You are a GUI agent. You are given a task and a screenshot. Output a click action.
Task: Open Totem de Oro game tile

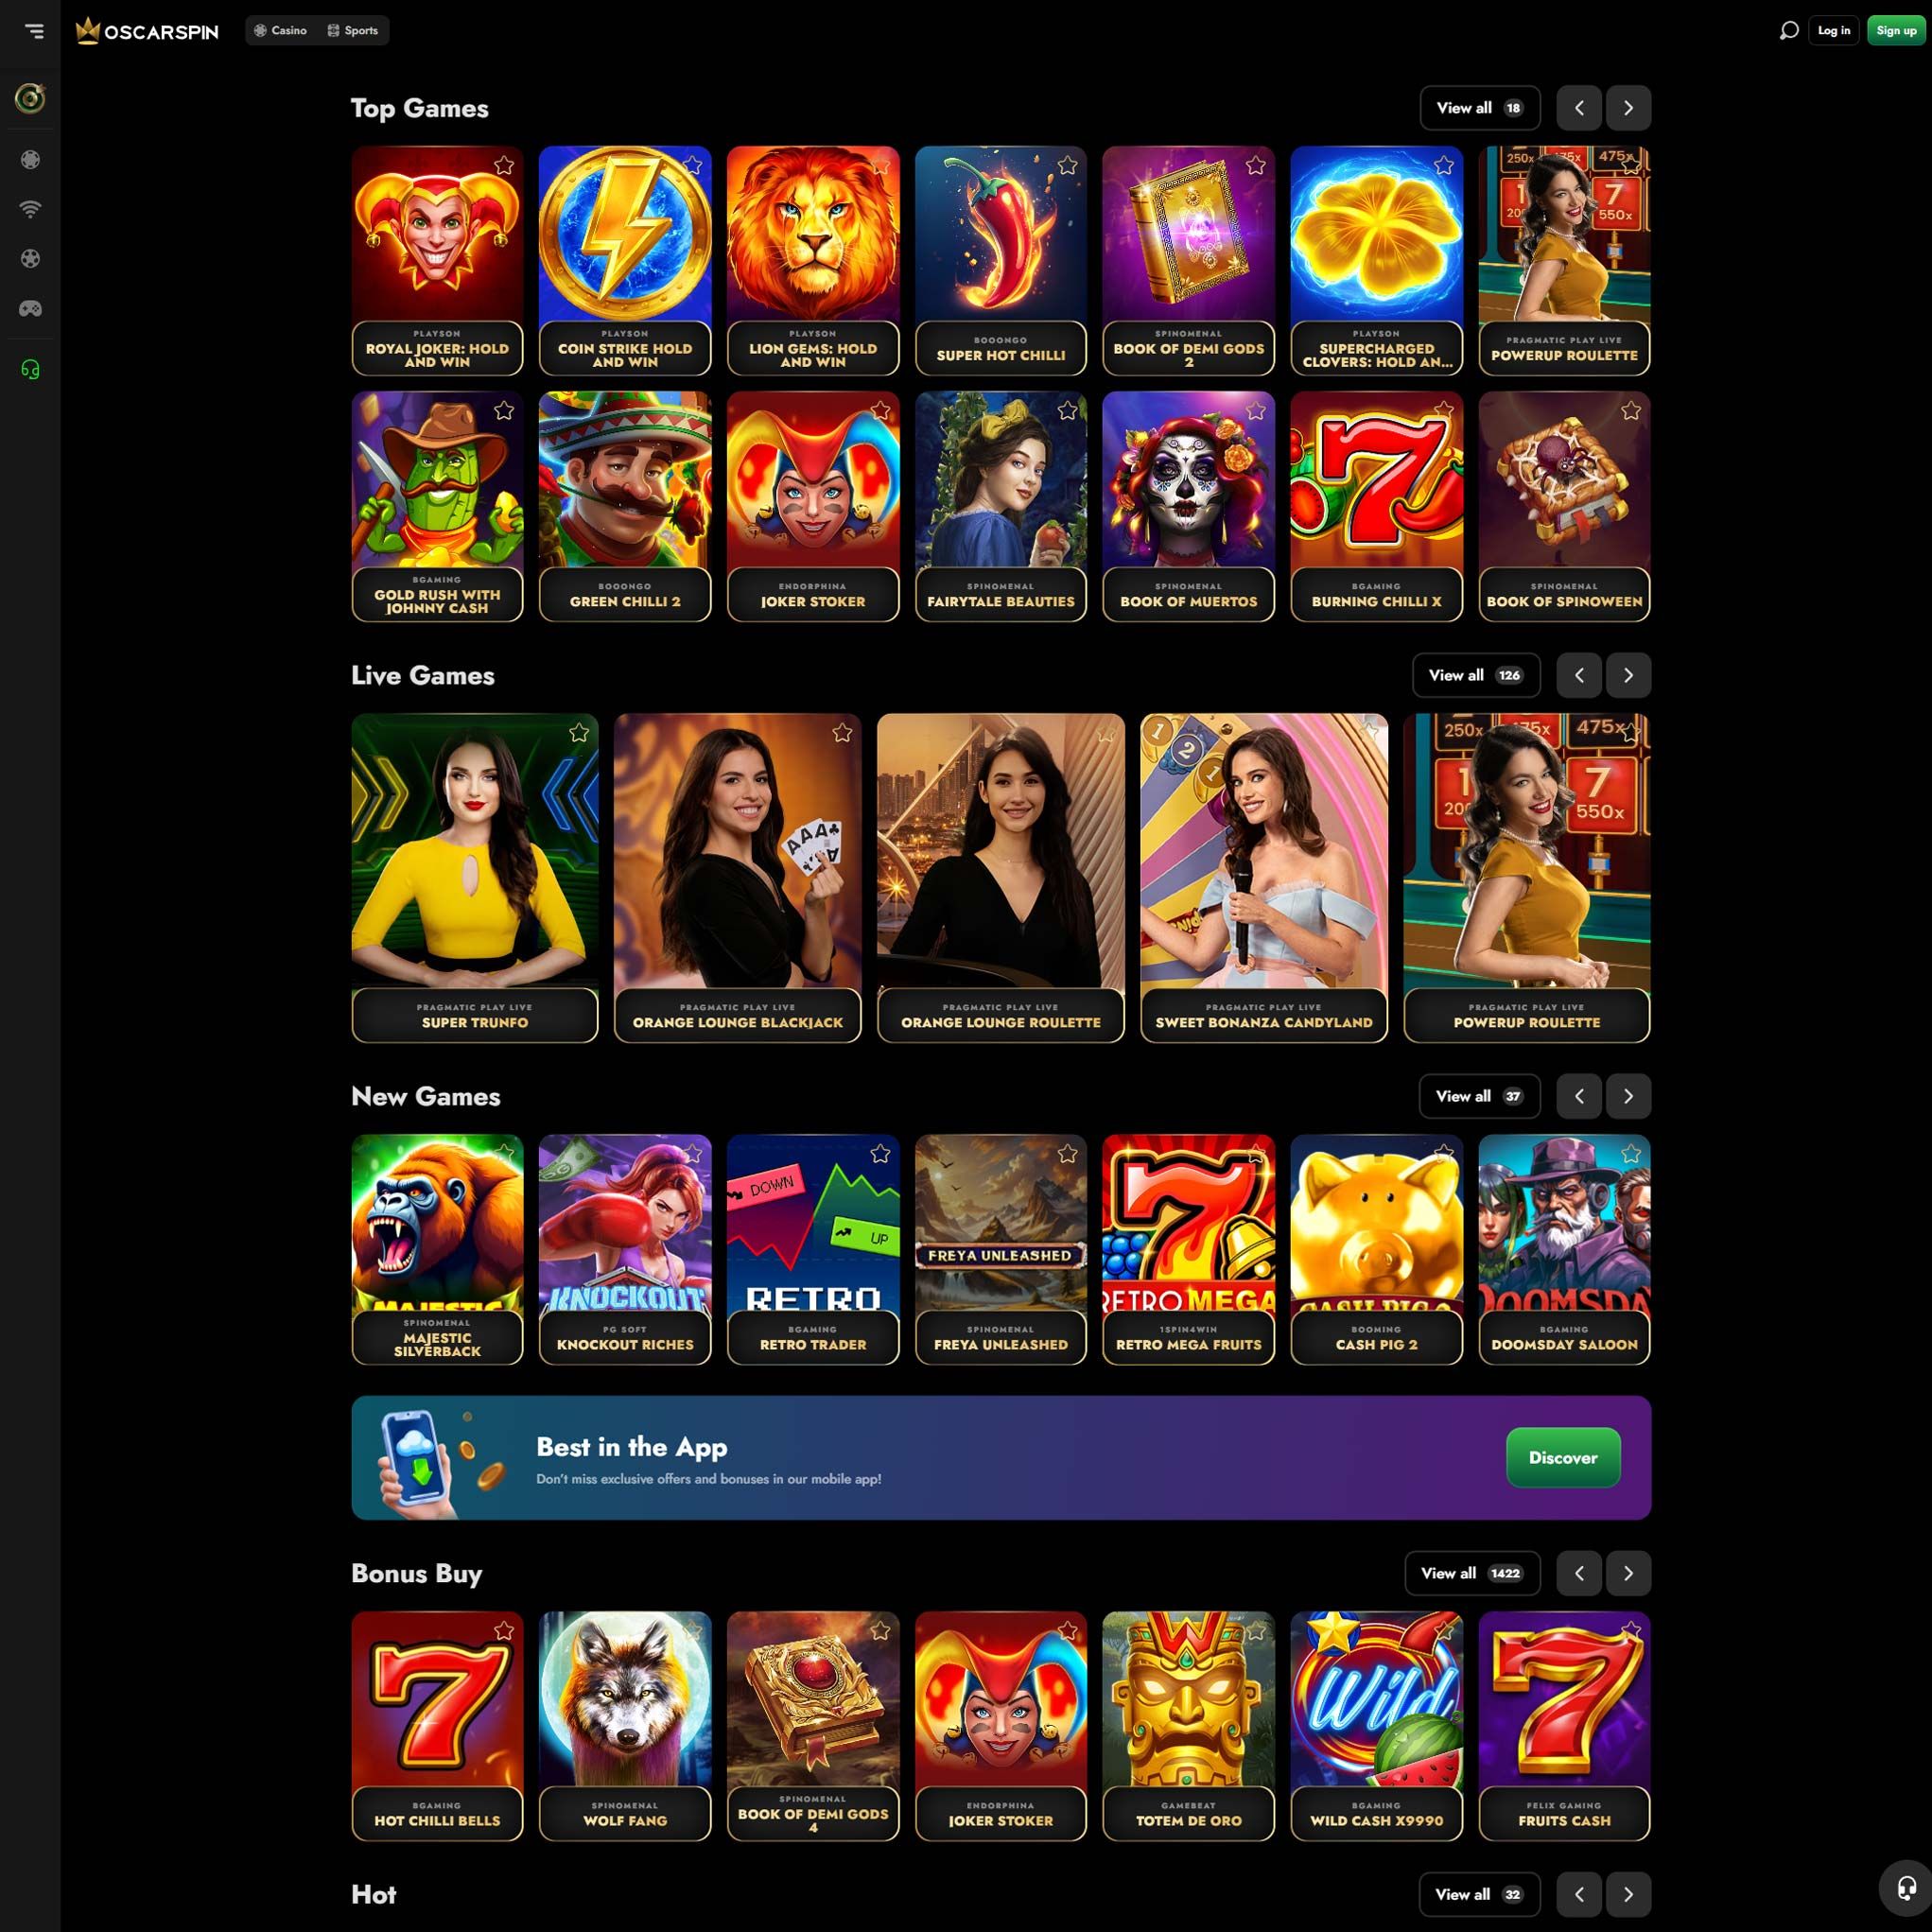(1188, 1726)
